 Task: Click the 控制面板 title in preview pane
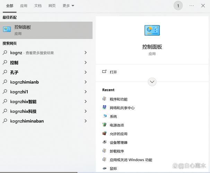click(152, 47)
